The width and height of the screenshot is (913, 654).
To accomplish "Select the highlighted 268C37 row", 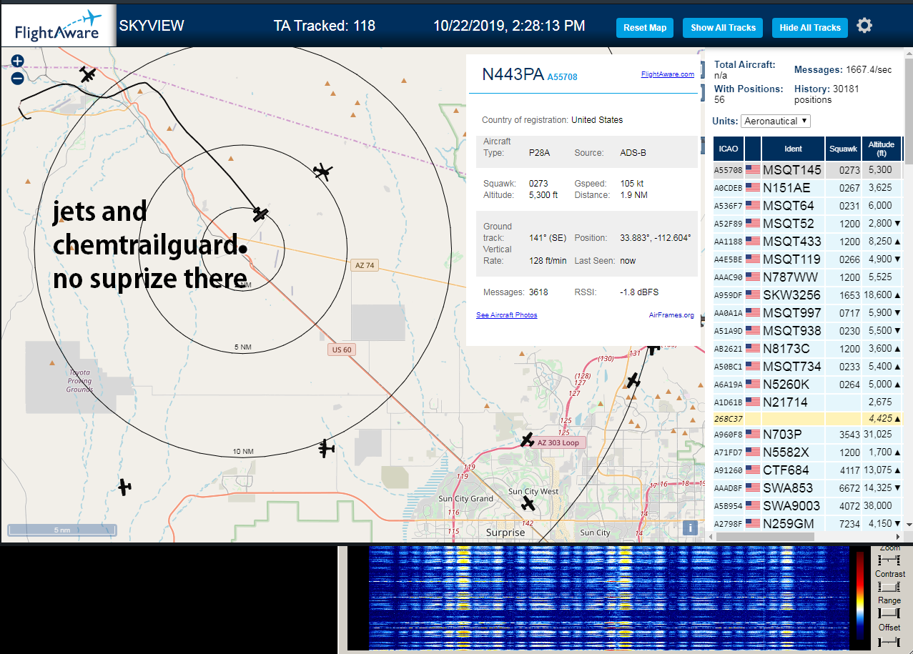I will 808,419.
